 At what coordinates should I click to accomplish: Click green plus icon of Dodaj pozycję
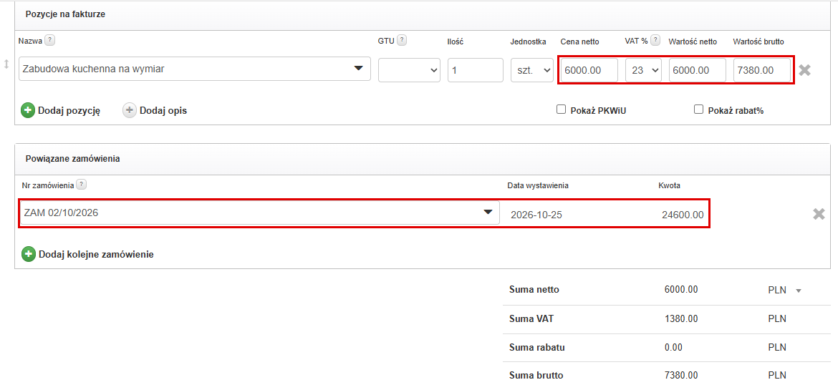[x=28, y=111]
